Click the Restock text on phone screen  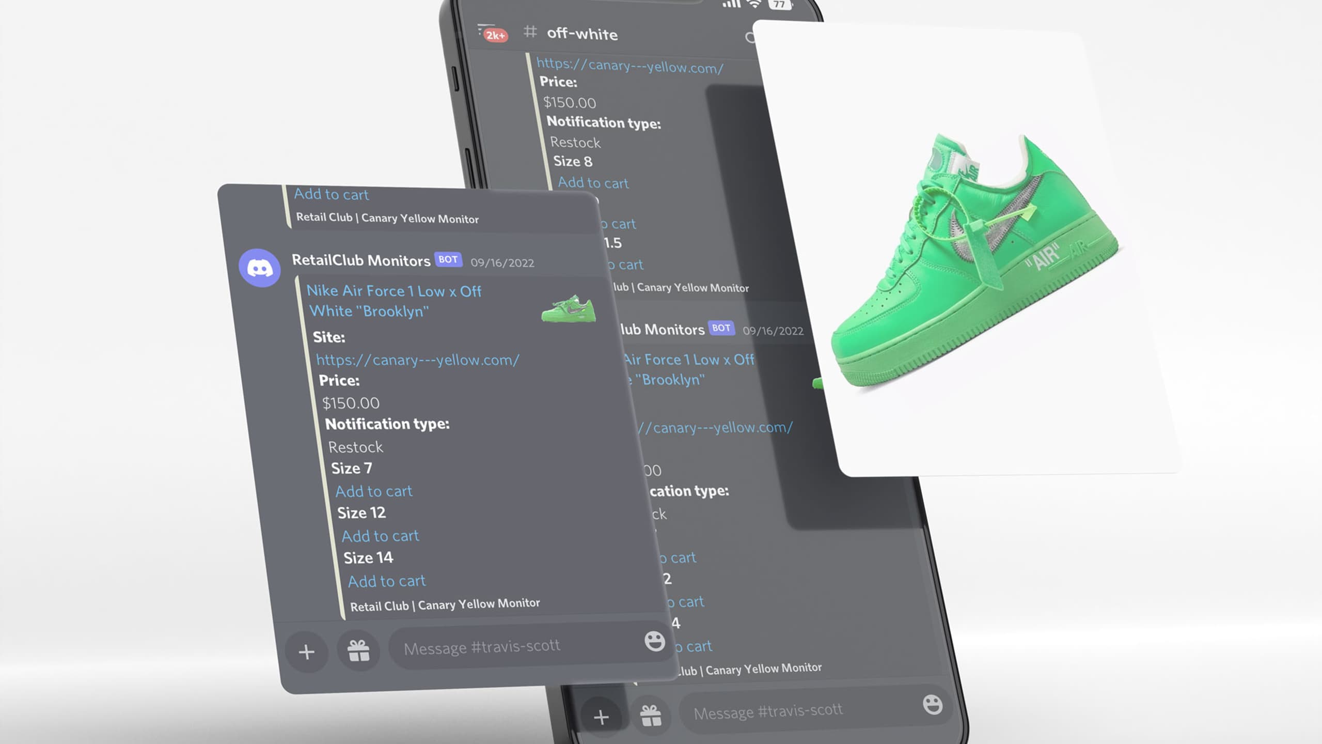575,142
